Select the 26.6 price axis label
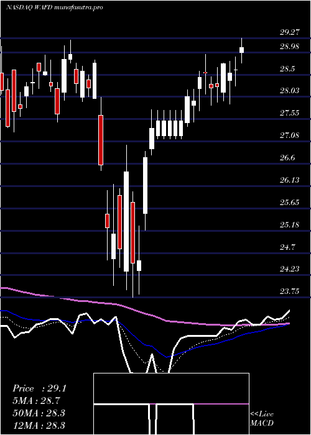Screen dimensions: 311x435 coord(287,158)
